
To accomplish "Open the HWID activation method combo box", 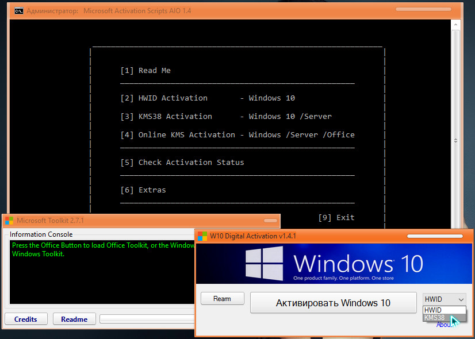I will pos(444,299).
